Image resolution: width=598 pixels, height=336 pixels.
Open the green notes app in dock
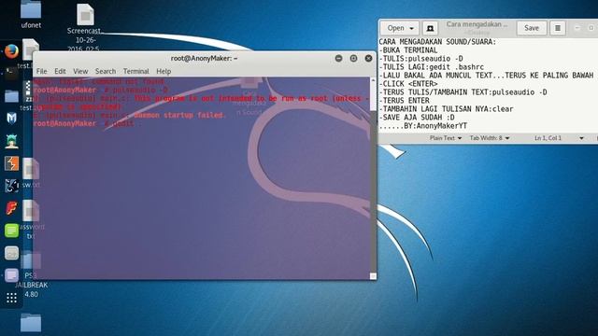tap(11, 231)
